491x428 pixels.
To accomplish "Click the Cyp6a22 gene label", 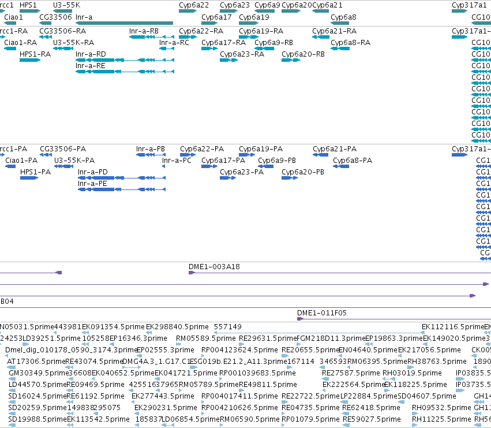I will (x=194, y=5).
